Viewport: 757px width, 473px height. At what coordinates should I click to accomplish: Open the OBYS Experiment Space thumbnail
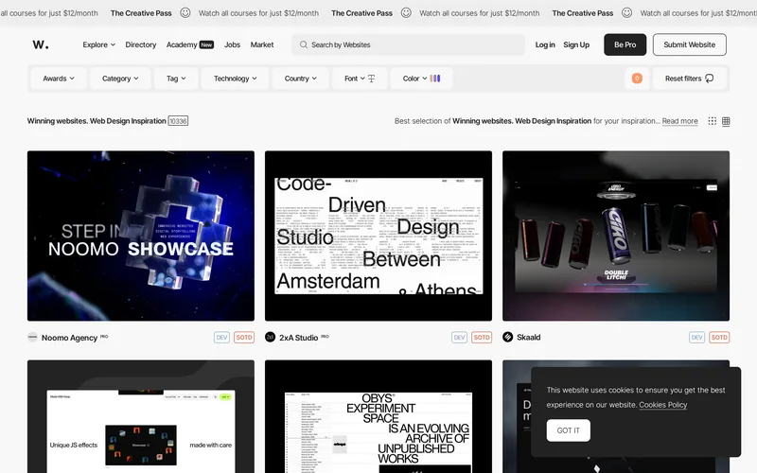(x=378, y=416)
